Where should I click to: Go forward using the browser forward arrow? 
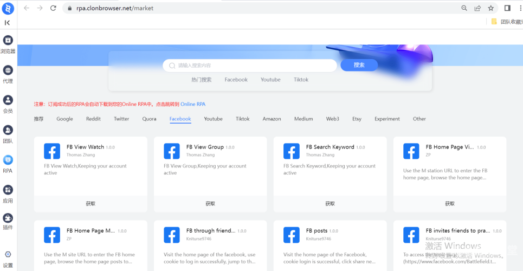coord(40,8)
